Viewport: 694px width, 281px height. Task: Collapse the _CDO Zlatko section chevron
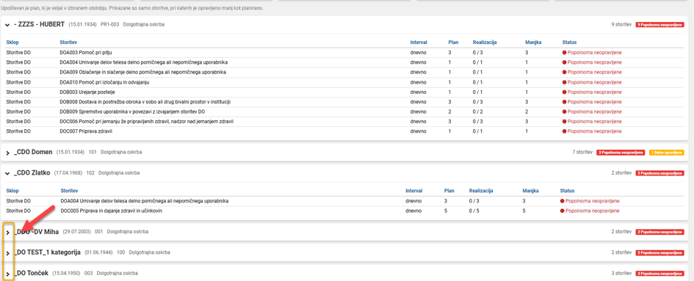pyautogui.click(x=7, y=173)
